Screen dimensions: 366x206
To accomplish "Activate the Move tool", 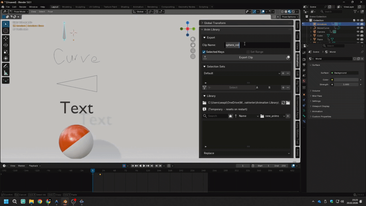I will tap(6, 38).
